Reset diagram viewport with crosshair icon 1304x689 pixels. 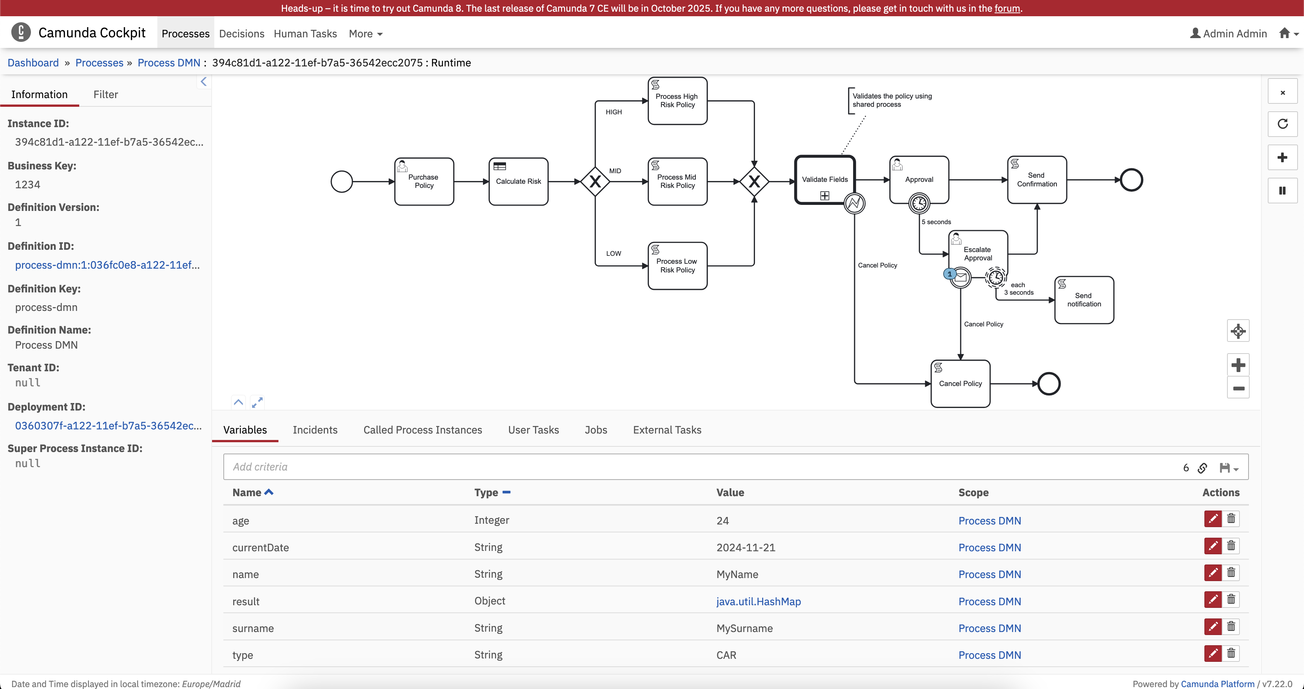point(1238,331)
